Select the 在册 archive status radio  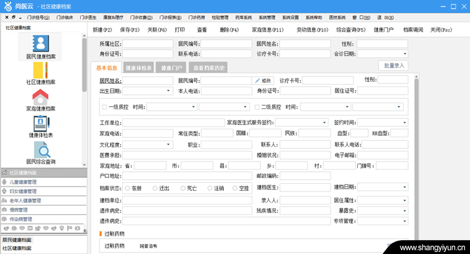click(x=127, y=188)
